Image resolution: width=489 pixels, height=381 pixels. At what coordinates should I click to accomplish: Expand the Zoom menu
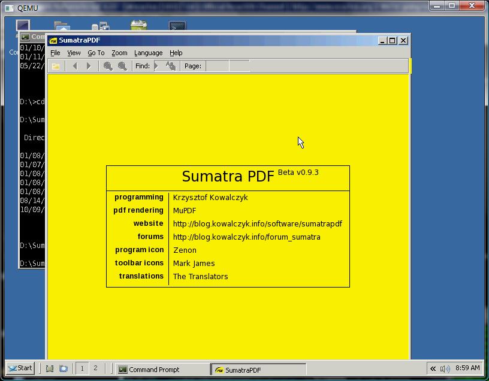tap(119, 53)
